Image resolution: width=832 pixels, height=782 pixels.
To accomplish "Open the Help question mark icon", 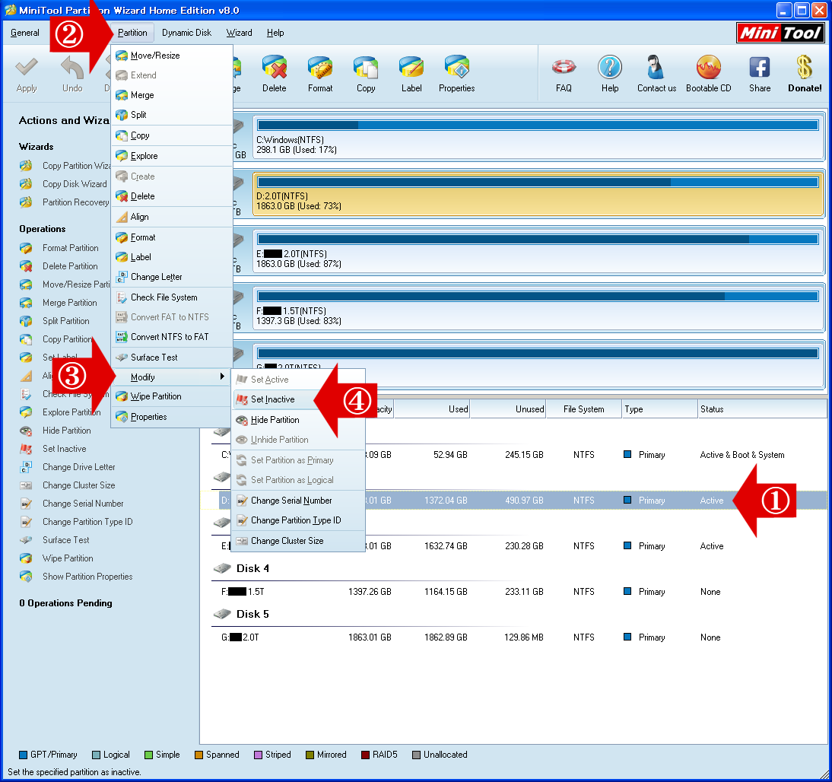I will [x=610, y=68].
